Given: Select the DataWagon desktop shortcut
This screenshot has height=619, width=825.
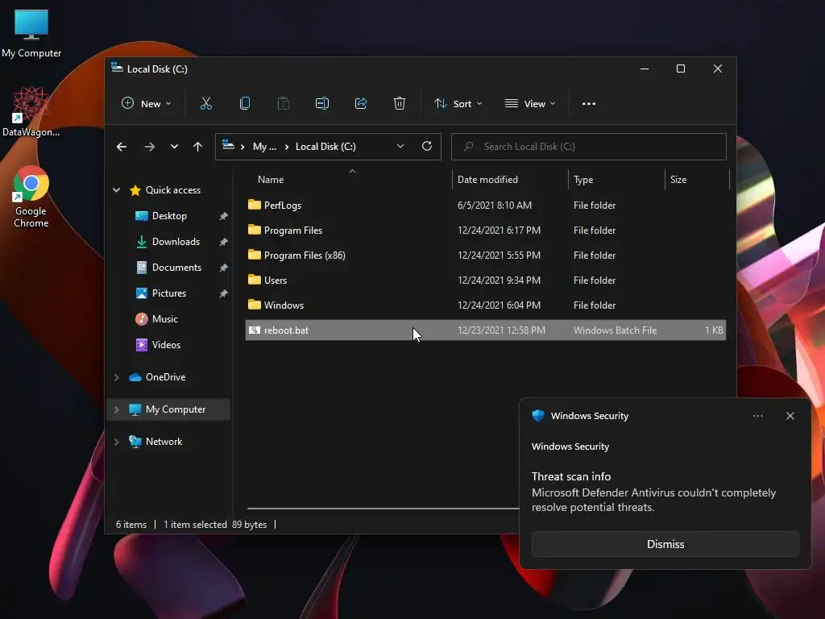Looking at the screenshot, I should click(31, 111).
